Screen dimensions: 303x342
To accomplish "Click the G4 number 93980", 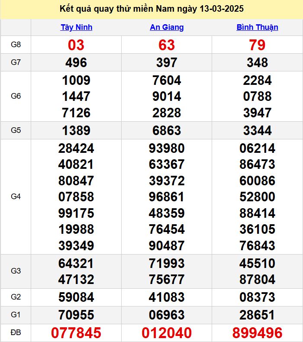I will pyautogui.click(x=167, y=148).
